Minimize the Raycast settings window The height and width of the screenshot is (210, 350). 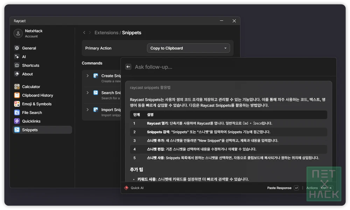click(222, 21)
